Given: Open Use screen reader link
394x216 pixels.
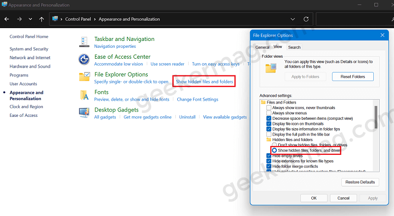Looking at the screenshot, I should coord(167,64).
